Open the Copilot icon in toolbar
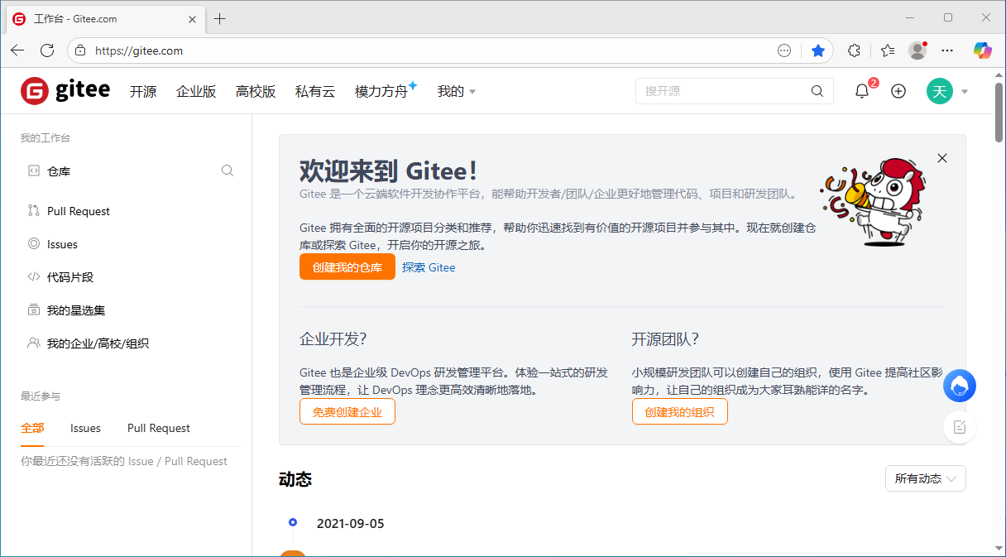 pos(983,50)
